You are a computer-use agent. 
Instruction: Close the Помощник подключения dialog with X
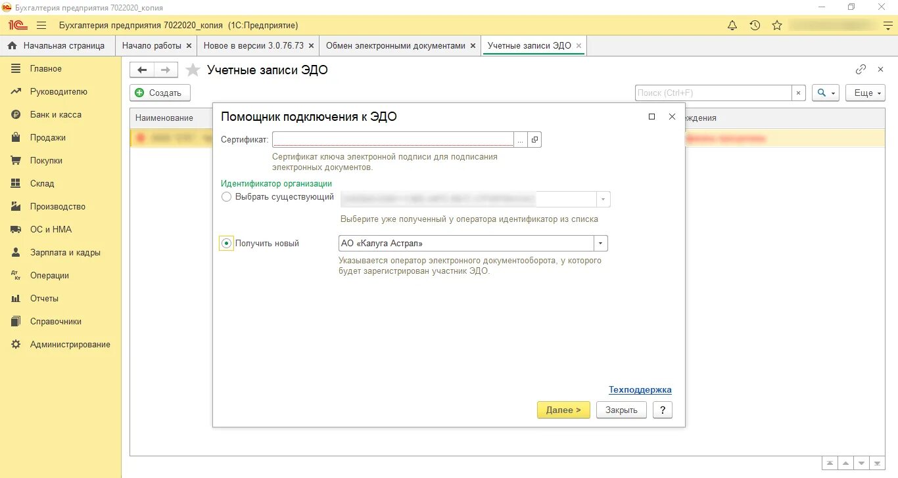coord(672,116)
